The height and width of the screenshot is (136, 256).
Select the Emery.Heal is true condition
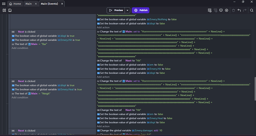coord(47,89)
